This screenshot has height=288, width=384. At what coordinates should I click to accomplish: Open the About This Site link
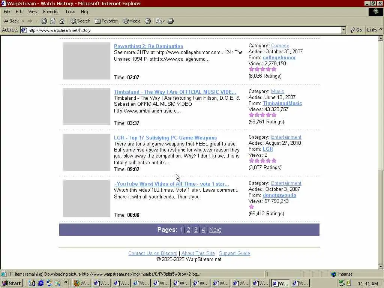198,253
